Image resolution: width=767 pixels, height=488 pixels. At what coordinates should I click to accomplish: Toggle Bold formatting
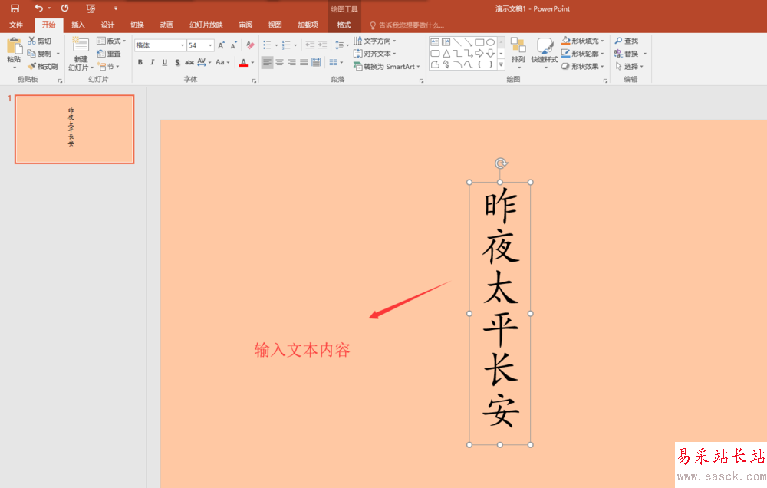click(140, 62)
